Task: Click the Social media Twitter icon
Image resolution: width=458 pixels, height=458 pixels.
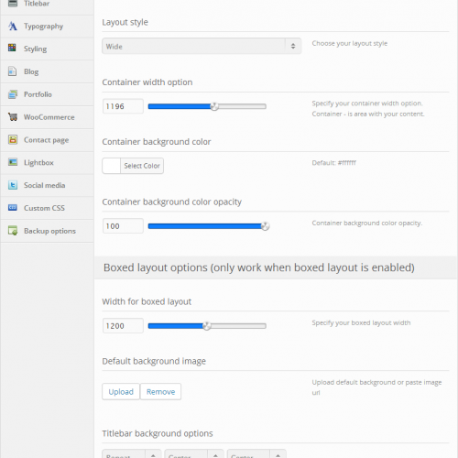Action: click(x=13, y=185)
